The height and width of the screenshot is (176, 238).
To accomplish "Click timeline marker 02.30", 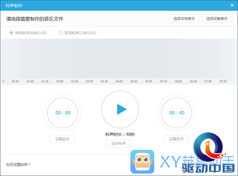I will click(x=75, y=82).
